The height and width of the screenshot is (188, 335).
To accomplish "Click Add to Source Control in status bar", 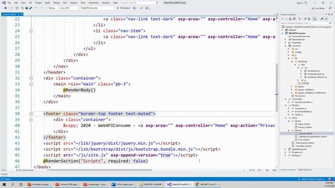I will click(x=312, y=179).
